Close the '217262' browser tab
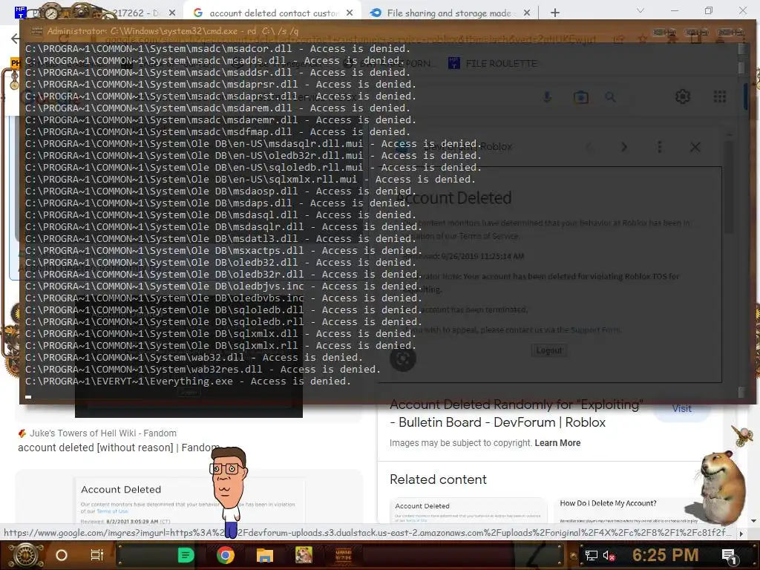This screenshot has width=760, height=570. click(172, 13)
